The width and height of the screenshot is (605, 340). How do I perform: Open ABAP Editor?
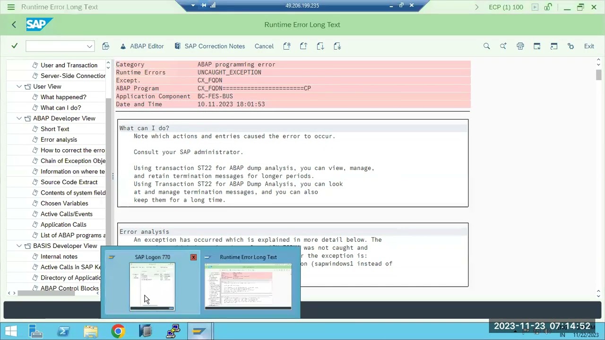[142, 46]
